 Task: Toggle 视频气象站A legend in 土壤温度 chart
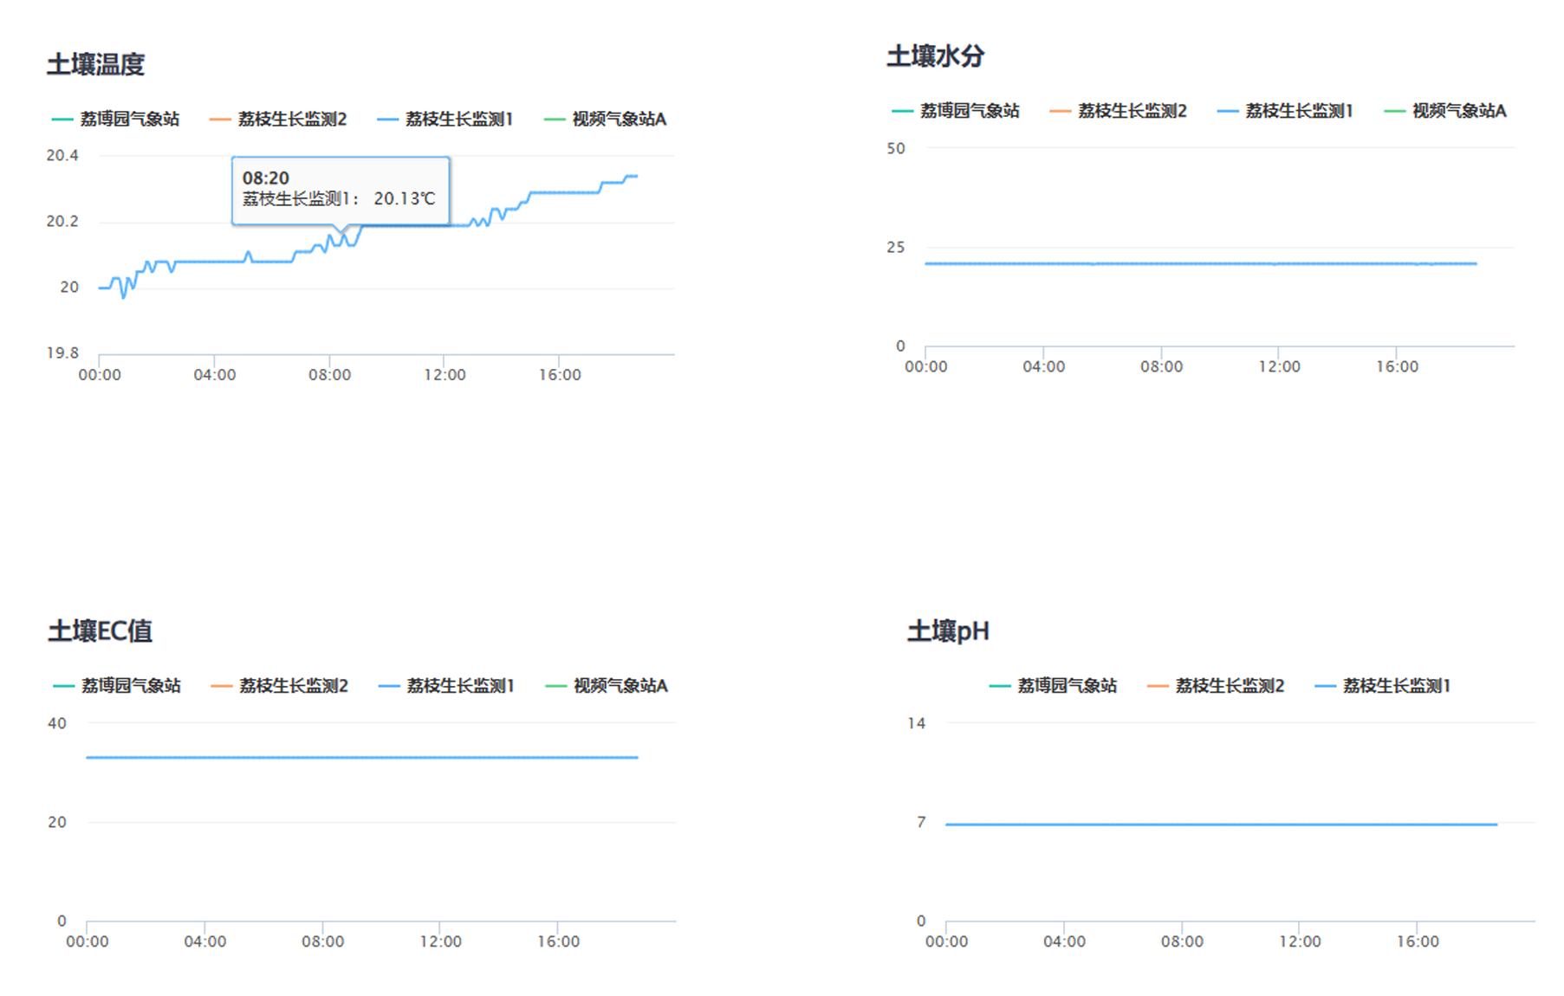tap(605, 120)
